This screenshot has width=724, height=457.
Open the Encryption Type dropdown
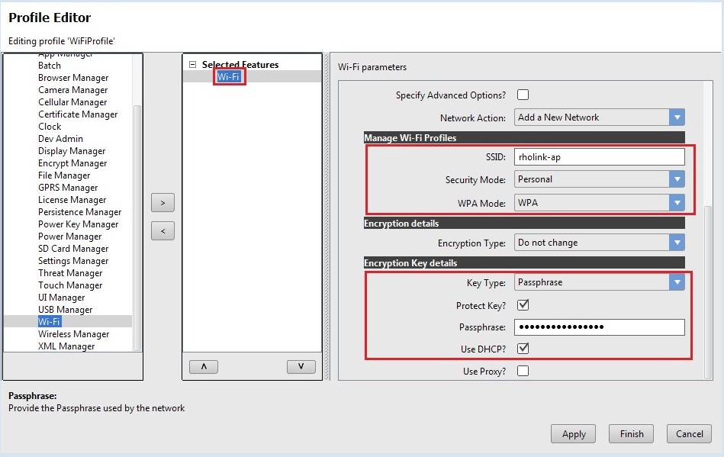[x=676, y=243]
